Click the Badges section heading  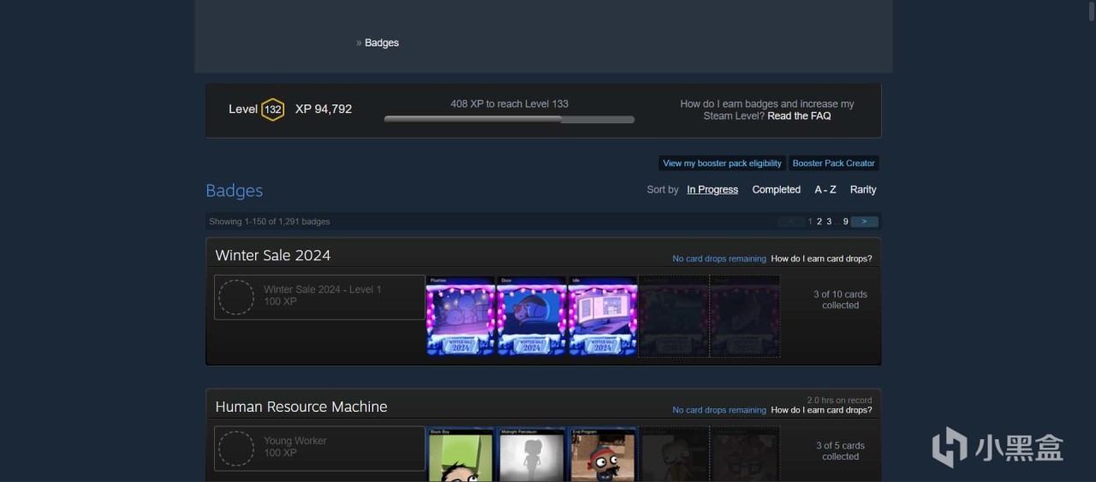(235, 191)
